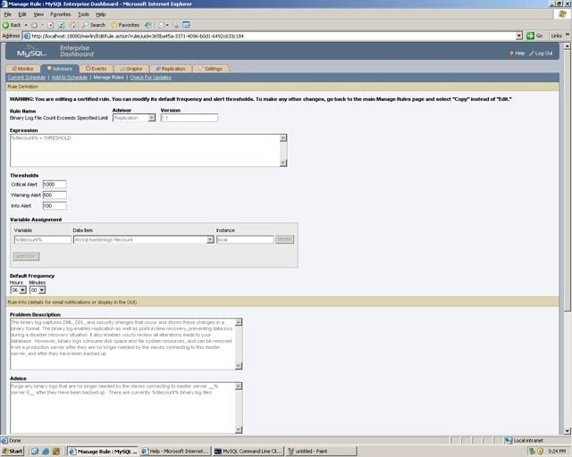Click the %filecount% Variable field
Viewport: 572px width, 457px height.
pyautogui.click(x=42, y=240)
